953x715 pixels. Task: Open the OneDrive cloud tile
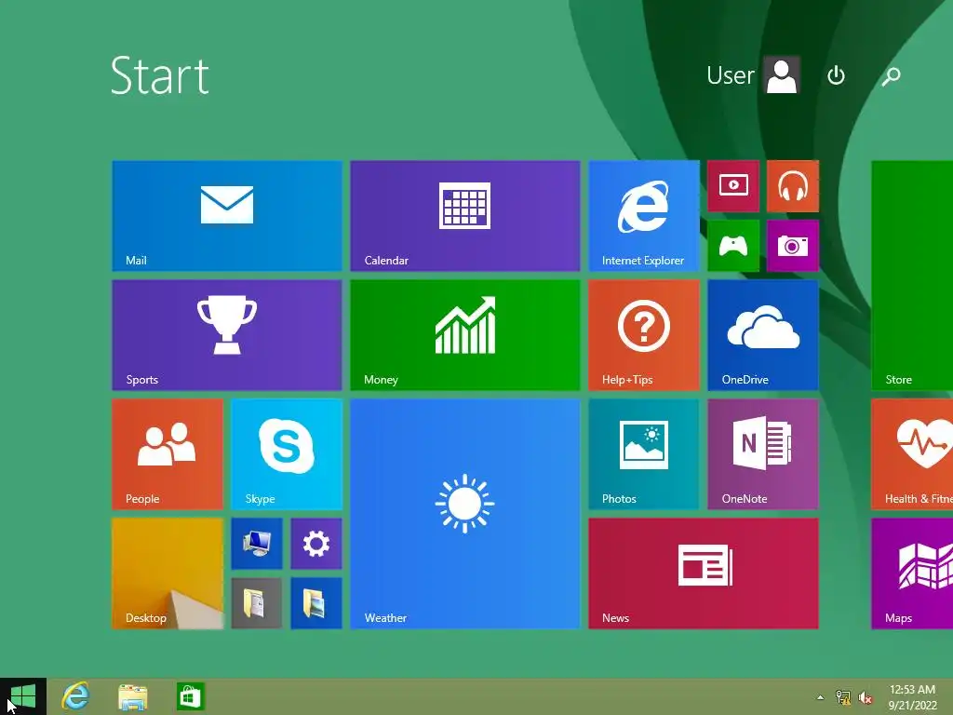pyautogui.click(x=763, y=335)
